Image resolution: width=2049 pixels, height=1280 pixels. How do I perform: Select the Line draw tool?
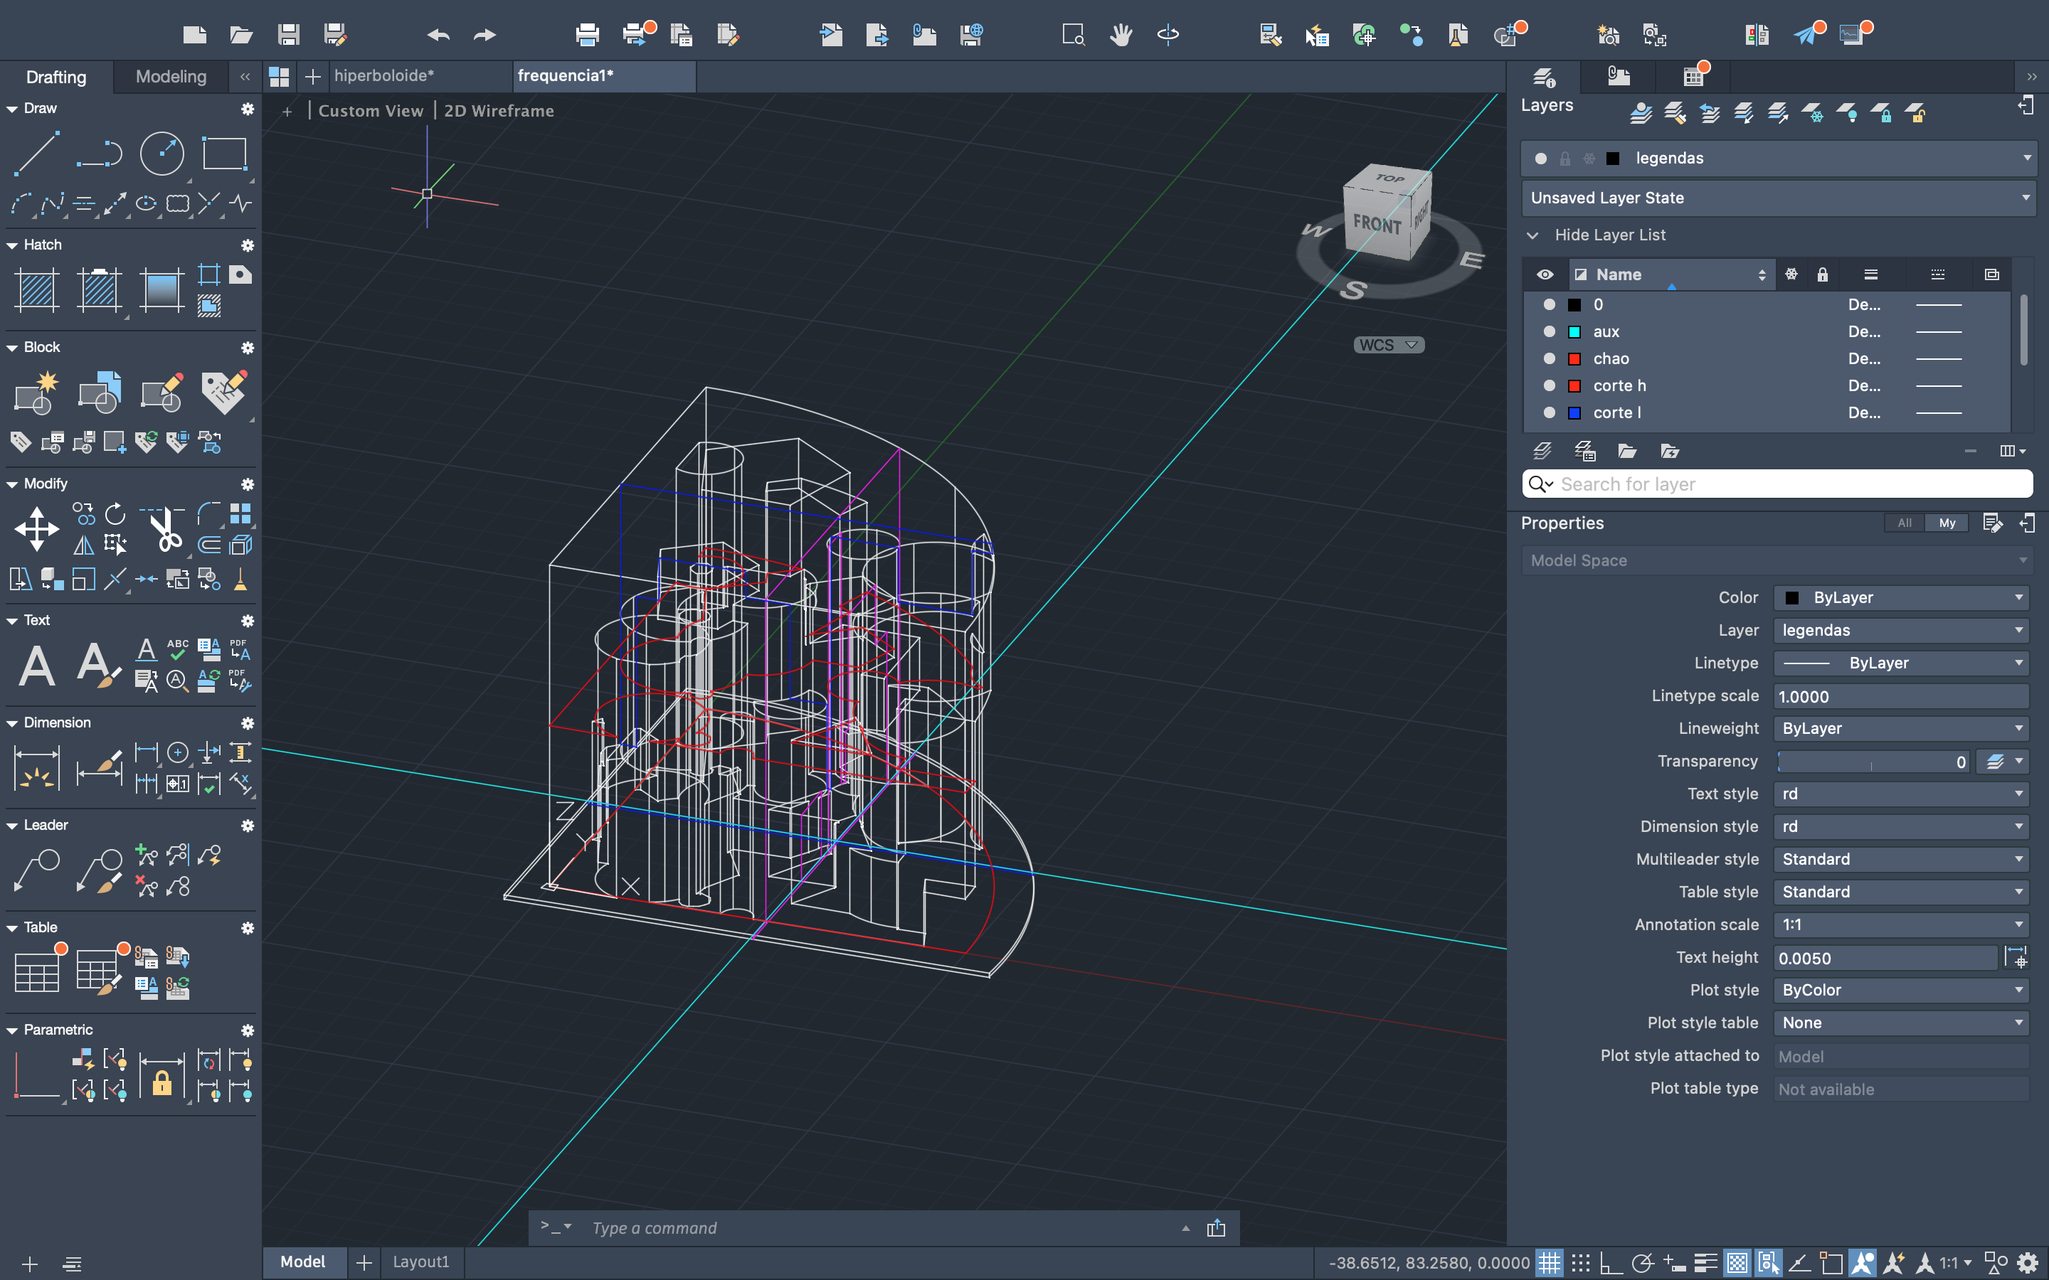[36, 154]
